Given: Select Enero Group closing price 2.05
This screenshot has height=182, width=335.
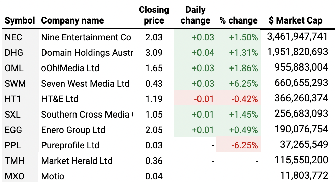Looking at the screenshot, I should click(154, 130).
